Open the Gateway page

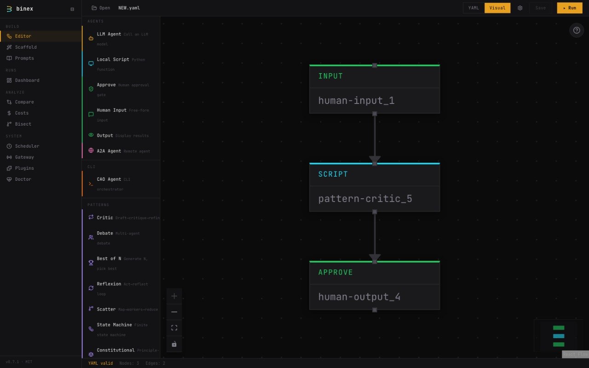41,157
